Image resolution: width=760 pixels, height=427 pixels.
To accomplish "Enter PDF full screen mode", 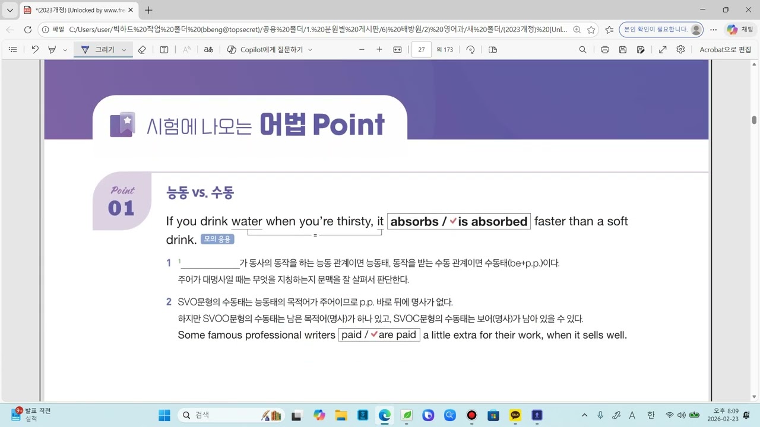I will coord(663,50).
